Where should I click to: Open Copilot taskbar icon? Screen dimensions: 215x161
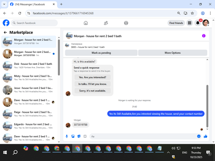coord(26,149)
